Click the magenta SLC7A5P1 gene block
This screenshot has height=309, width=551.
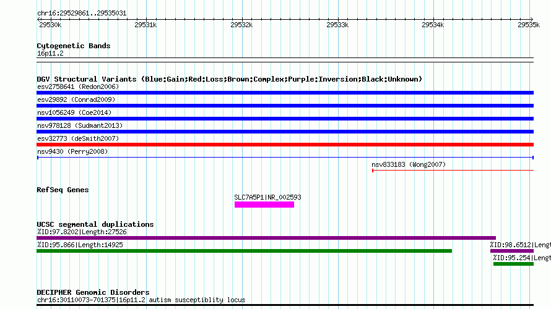[264, 205]
